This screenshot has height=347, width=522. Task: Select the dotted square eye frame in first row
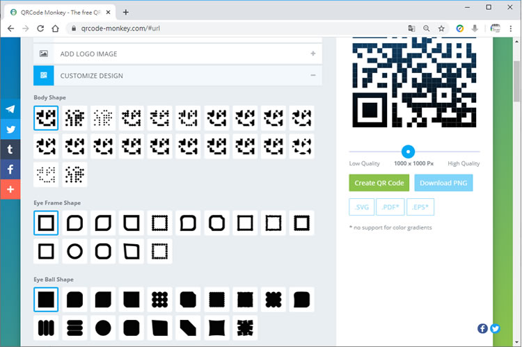(x=160, y=223)
